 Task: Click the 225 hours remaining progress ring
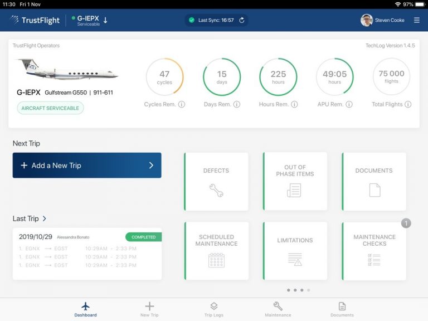pyautogui.click(x=278, y=77)
